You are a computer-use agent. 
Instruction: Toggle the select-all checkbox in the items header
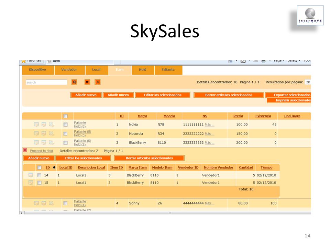[65, 116]
